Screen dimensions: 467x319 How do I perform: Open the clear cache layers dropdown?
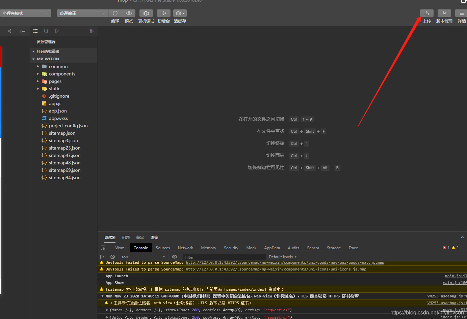[180, 13]
